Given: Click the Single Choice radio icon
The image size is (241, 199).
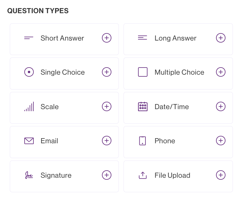Looking at the screenshot, I should coord(29,72).
